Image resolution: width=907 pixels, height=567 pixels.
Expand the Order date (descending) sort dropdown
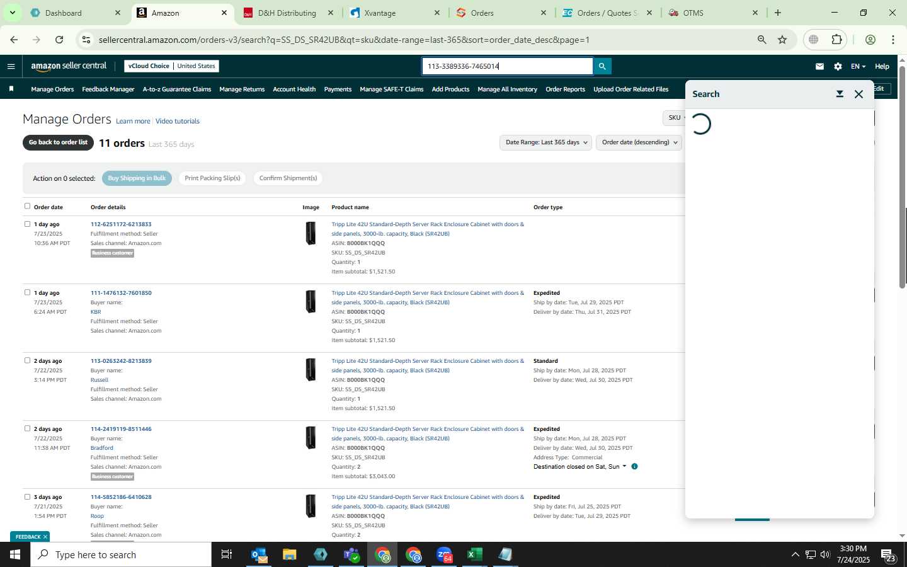(x=639, y=142)
